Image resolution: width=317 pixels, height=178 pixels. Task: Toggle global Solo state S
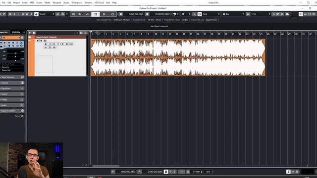(x=14, y=14)
